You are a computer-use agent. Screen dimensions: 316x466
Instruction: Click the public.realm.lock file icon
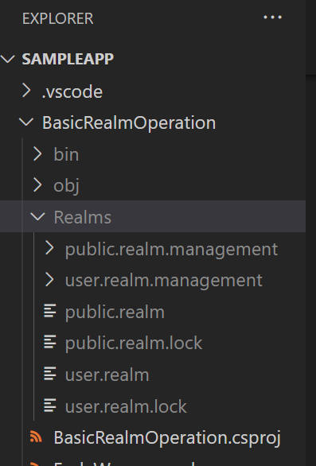[x=50, y=342]
